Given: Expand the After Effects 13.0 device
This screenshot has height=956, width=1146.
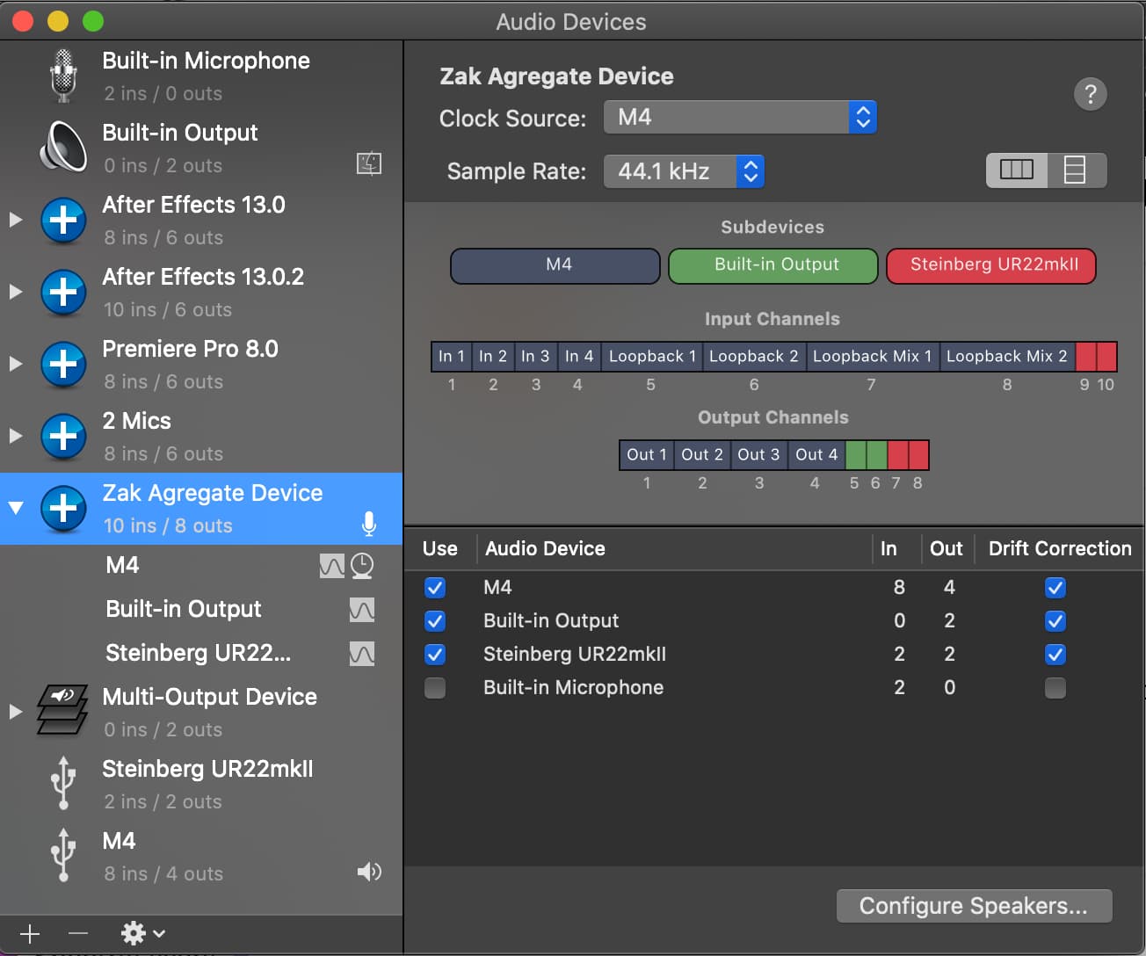Looking at the screenshot, I should pos(16,220).
